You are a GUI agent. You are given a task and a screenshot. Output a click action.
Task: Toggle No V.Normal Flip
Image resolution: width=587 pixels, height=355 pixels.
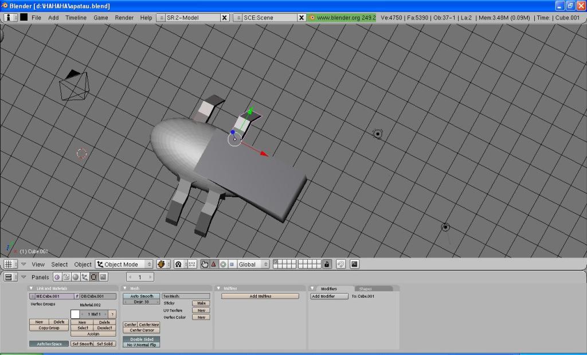(x=142, y=345)
